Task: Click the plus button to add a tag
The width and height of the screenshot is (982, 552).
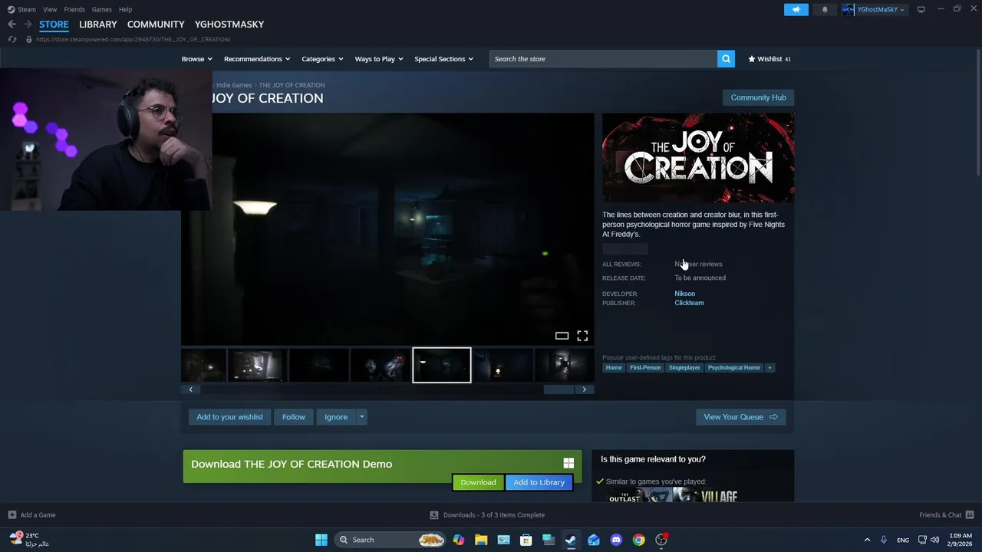Action: pos(769,367)
